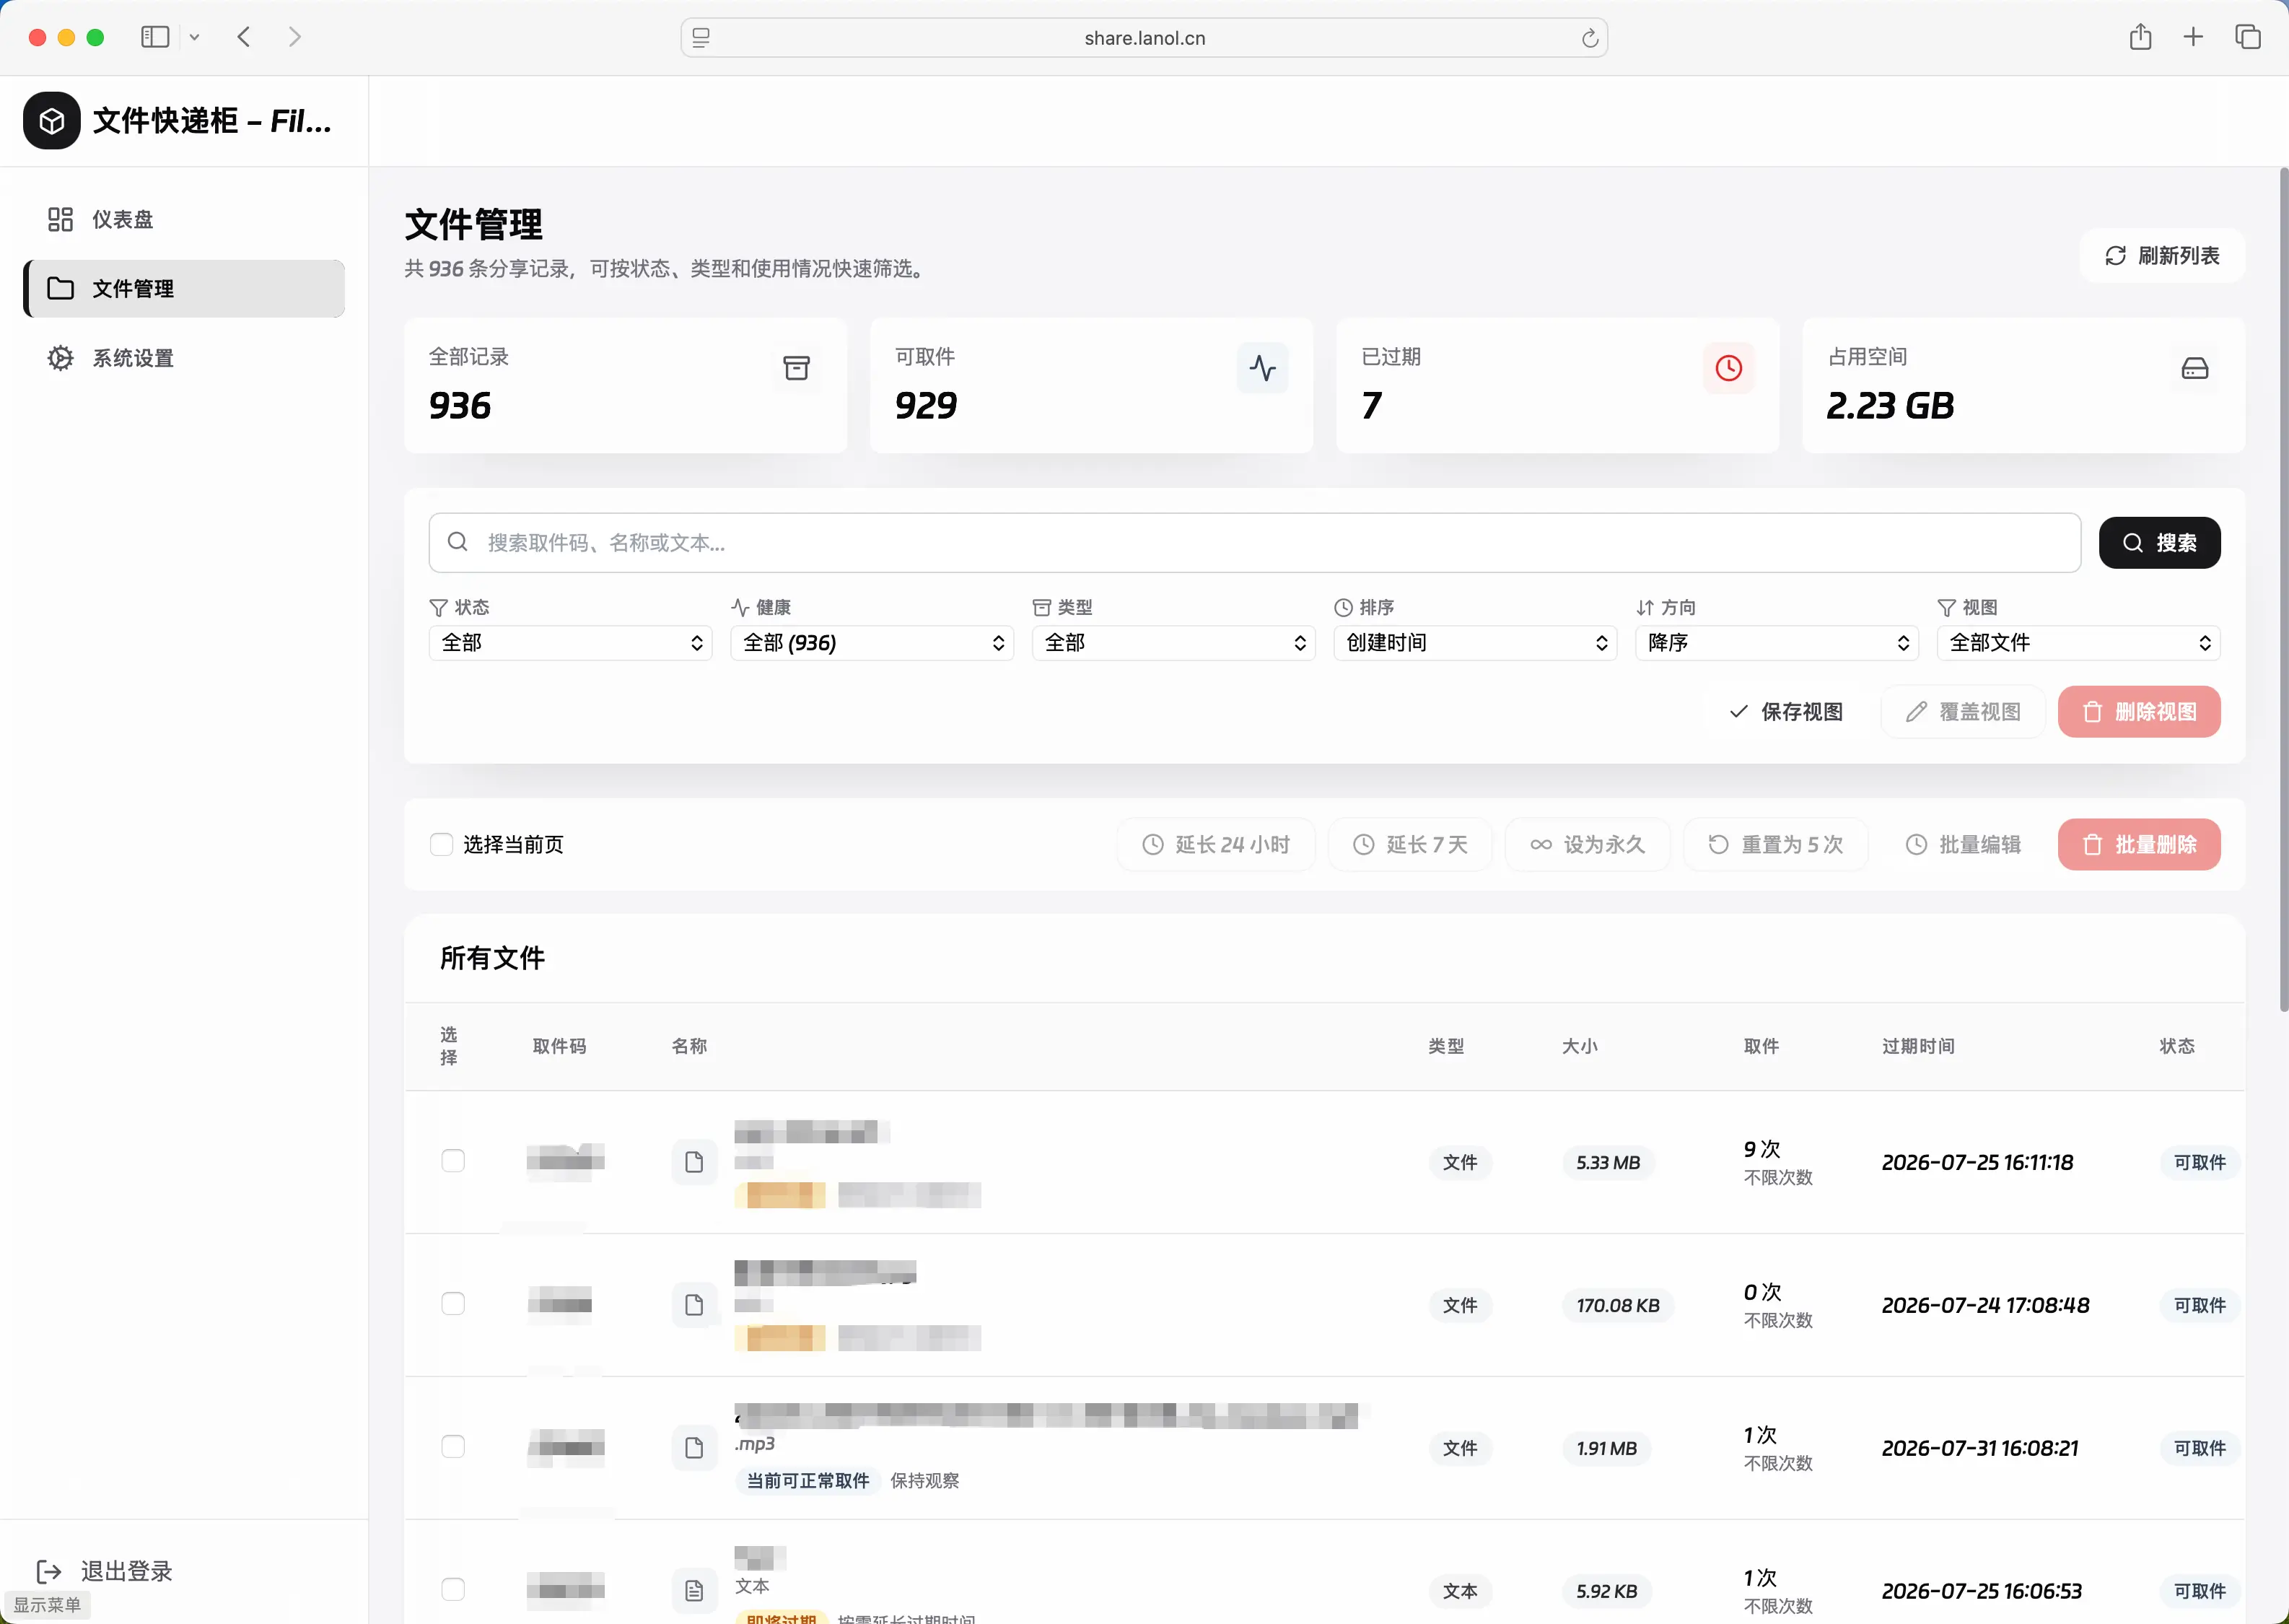Image resolution: width=2289 pixels, height=1624 pixels.
Task: Click the page vertical scrollbar
Action: pyautogui.click(x=2283, y=590)
